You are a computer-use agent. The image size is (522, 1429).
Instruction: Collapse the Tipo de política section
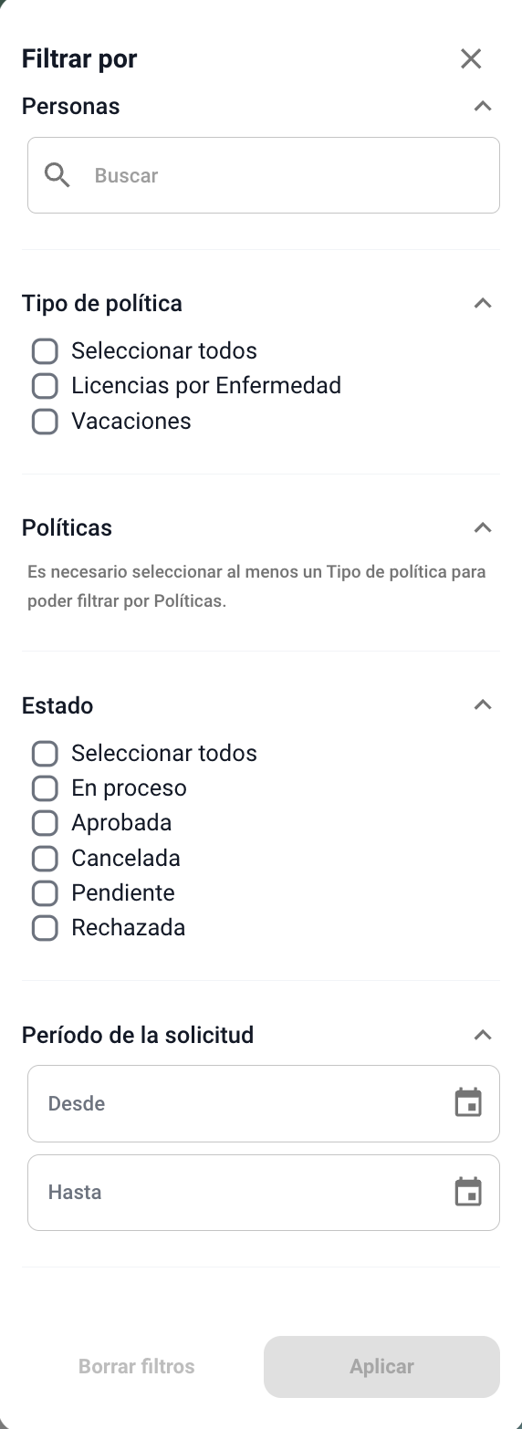(483, 303)
